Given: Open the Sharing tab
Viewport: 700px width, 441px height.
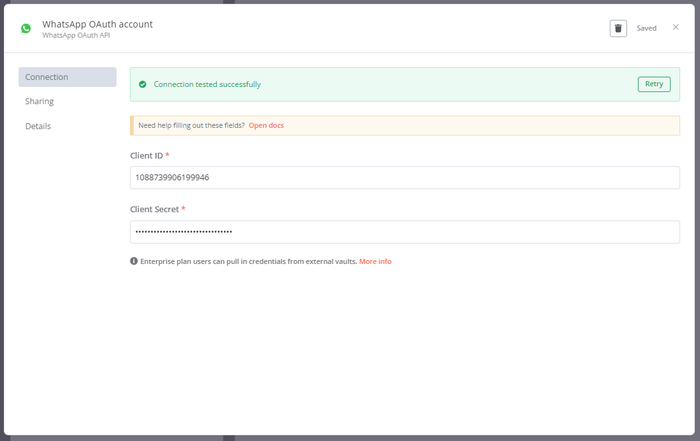Looking at the screenshot, I should 40,102.
